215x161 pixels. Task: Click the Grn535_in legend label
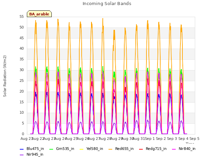(x=65, y=149)
